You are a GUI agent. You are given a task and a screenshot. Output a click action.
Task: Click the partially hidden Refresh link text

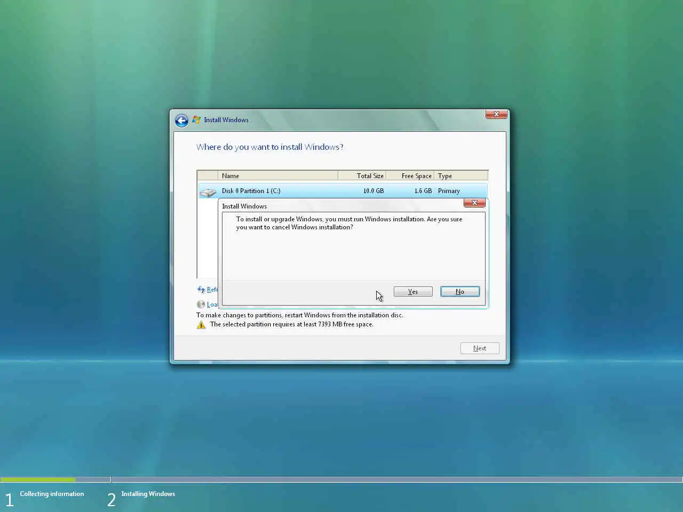point(212,290)
